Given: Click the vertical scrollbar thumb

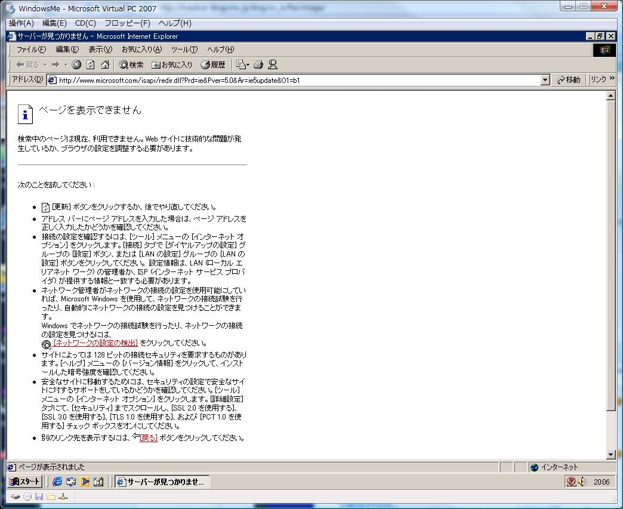Looking at the screenshot, I should coord(610,255).
